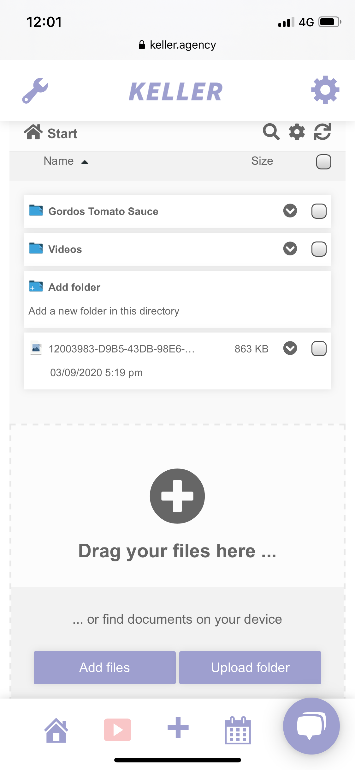Select the Videos folder checkbox
Screen dimensions: 355x770
tap(319, 249)
